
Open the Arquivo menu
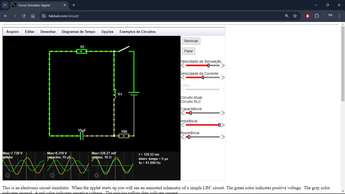[13, 32]
